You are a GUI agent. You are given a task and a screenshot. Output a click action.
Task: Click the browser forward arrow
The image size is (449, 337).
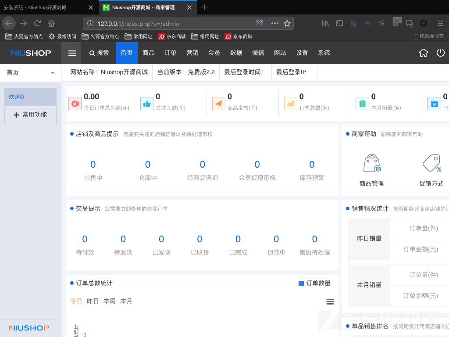pyautogui.click(x=23, y=23)
